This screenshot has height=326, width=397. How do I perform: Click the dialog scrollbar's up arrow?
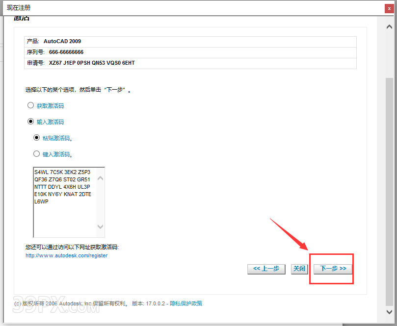coord(389,26)
